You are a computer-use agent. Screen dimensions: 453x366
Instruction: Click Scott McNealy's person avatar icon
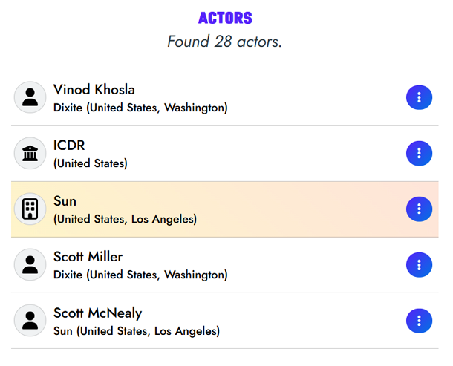30,320
